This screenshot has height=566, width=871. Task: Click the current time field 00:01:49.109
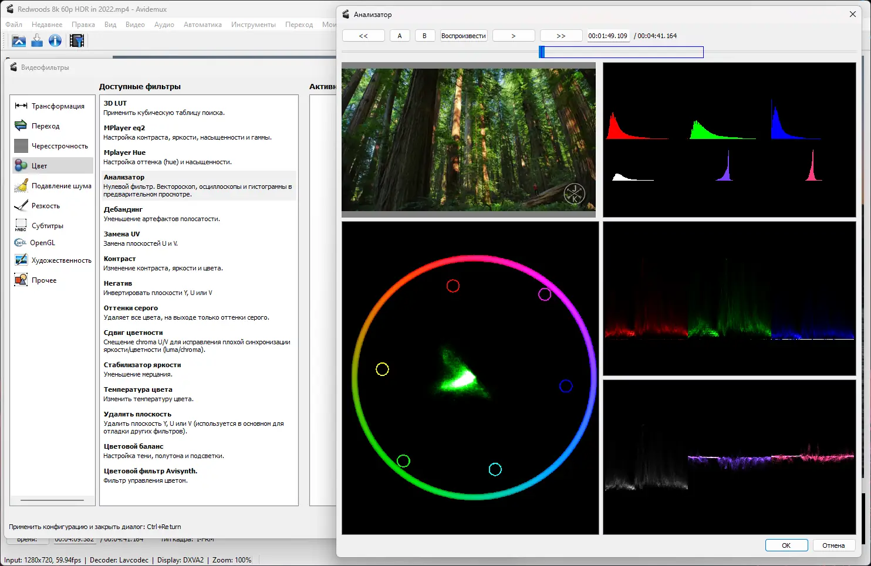pos(607,36)
